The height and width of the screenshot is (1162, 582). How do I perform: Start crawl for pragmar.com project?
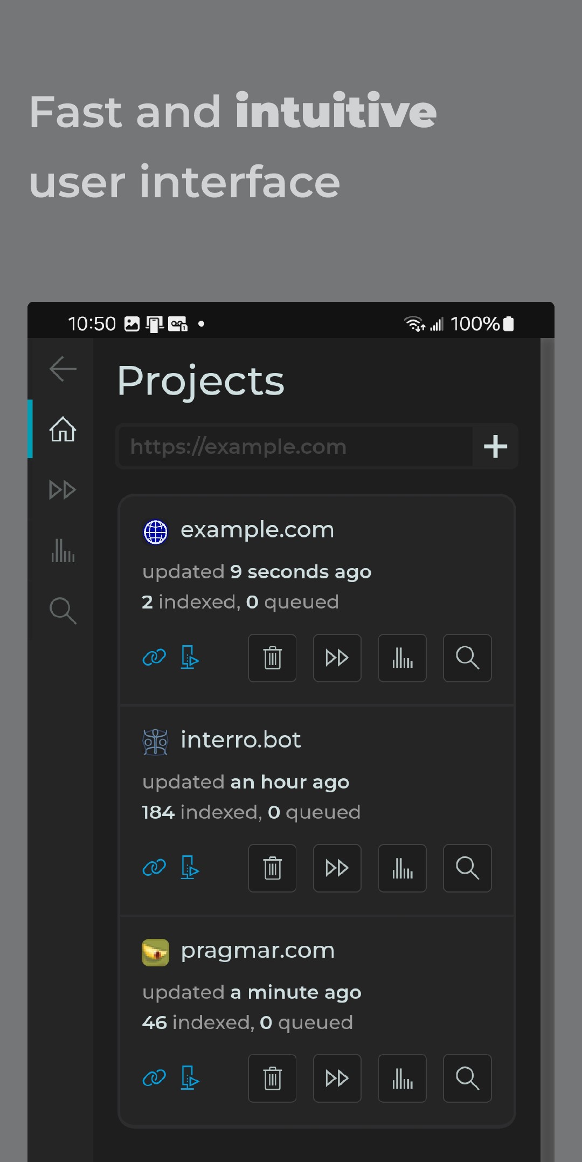[337, 1078]
